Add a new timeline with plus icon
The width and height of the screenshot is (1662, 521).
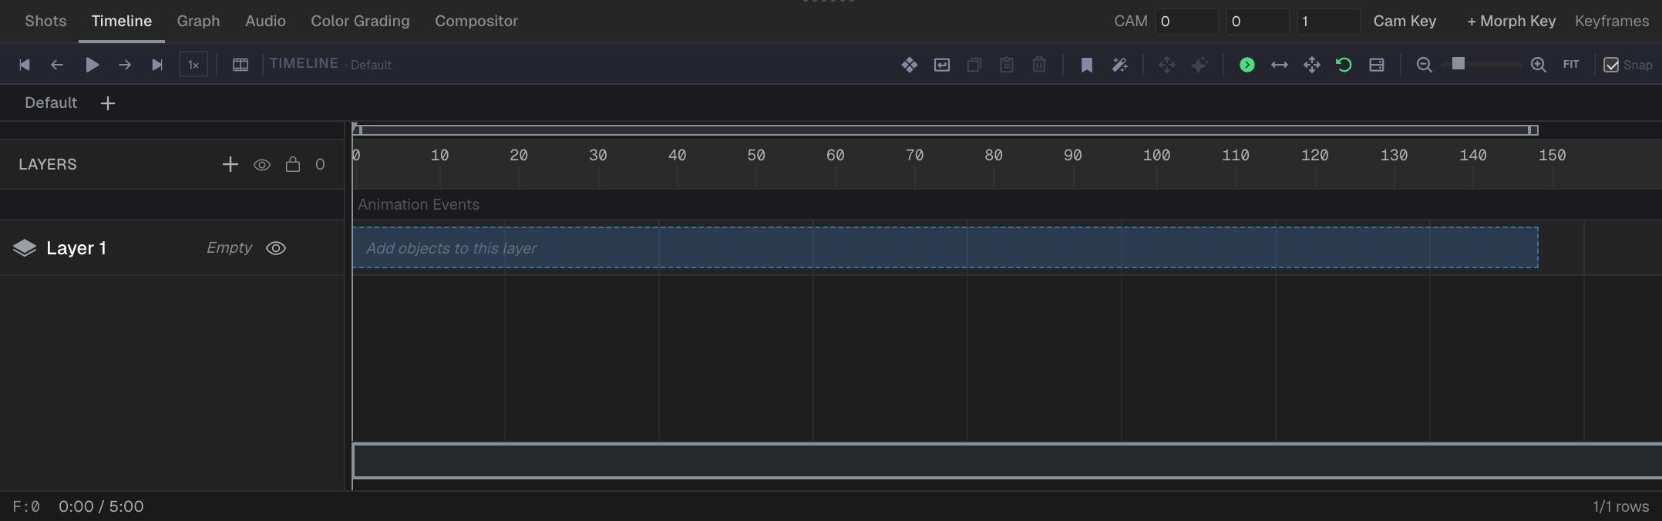click(x=108, y=103)
